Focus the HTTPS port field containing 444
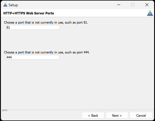 pyautogui.click(x=33, y=57)
